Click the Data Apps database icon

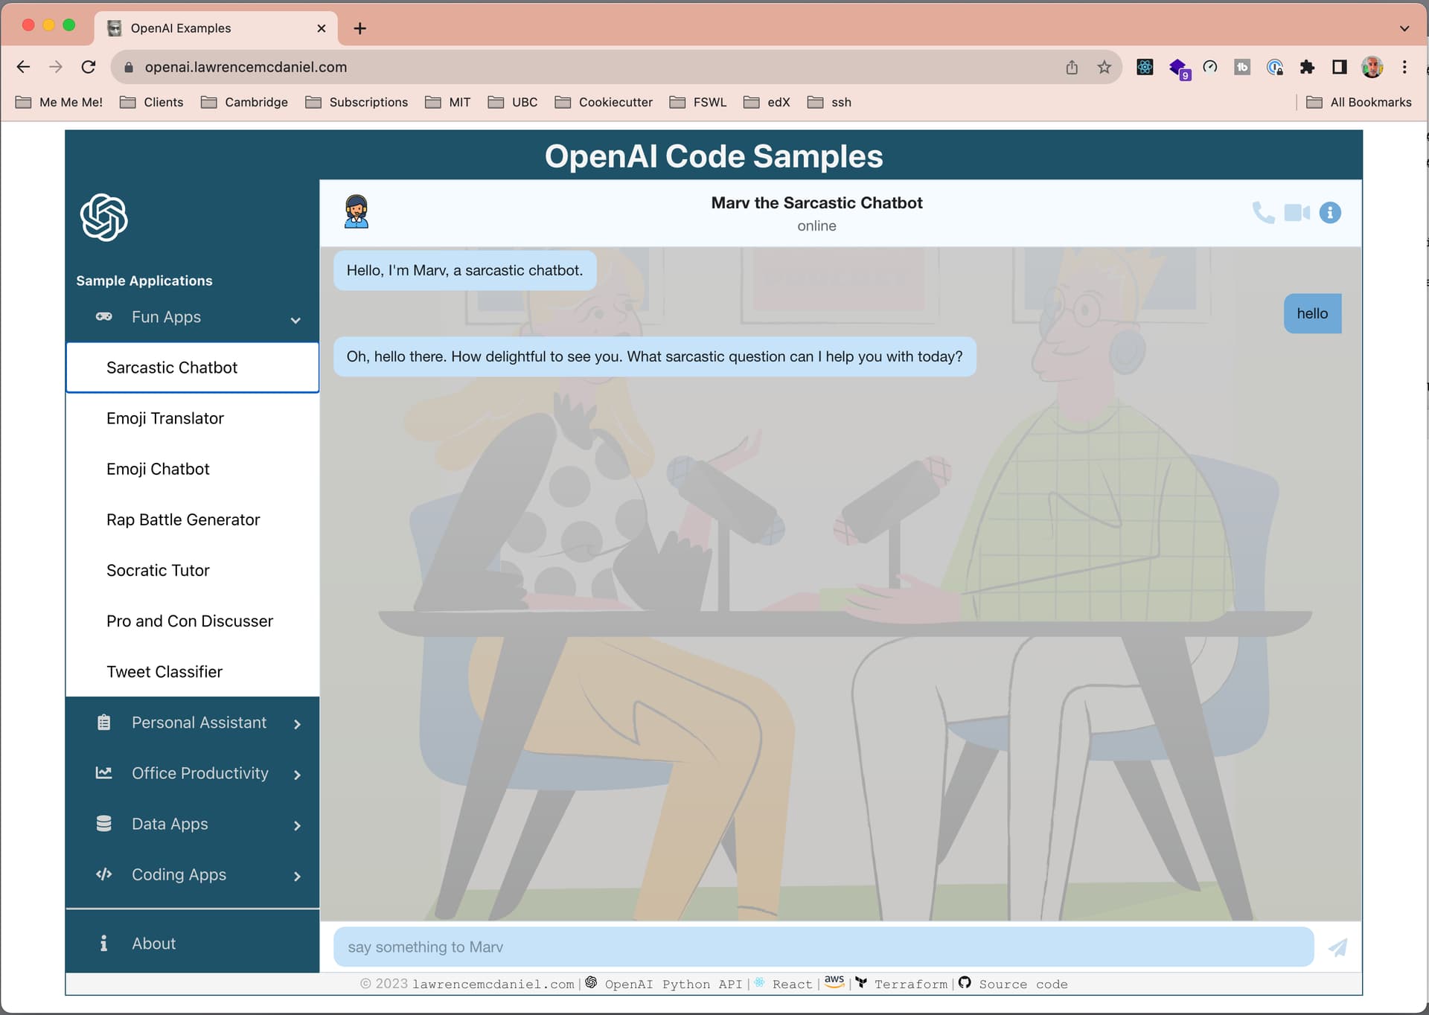pos(104,824)
